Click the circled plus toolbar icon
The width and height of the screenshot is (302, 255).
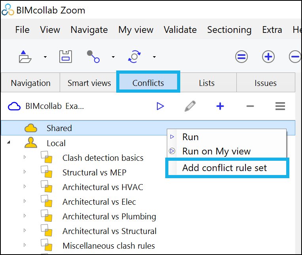pos(268,57)
